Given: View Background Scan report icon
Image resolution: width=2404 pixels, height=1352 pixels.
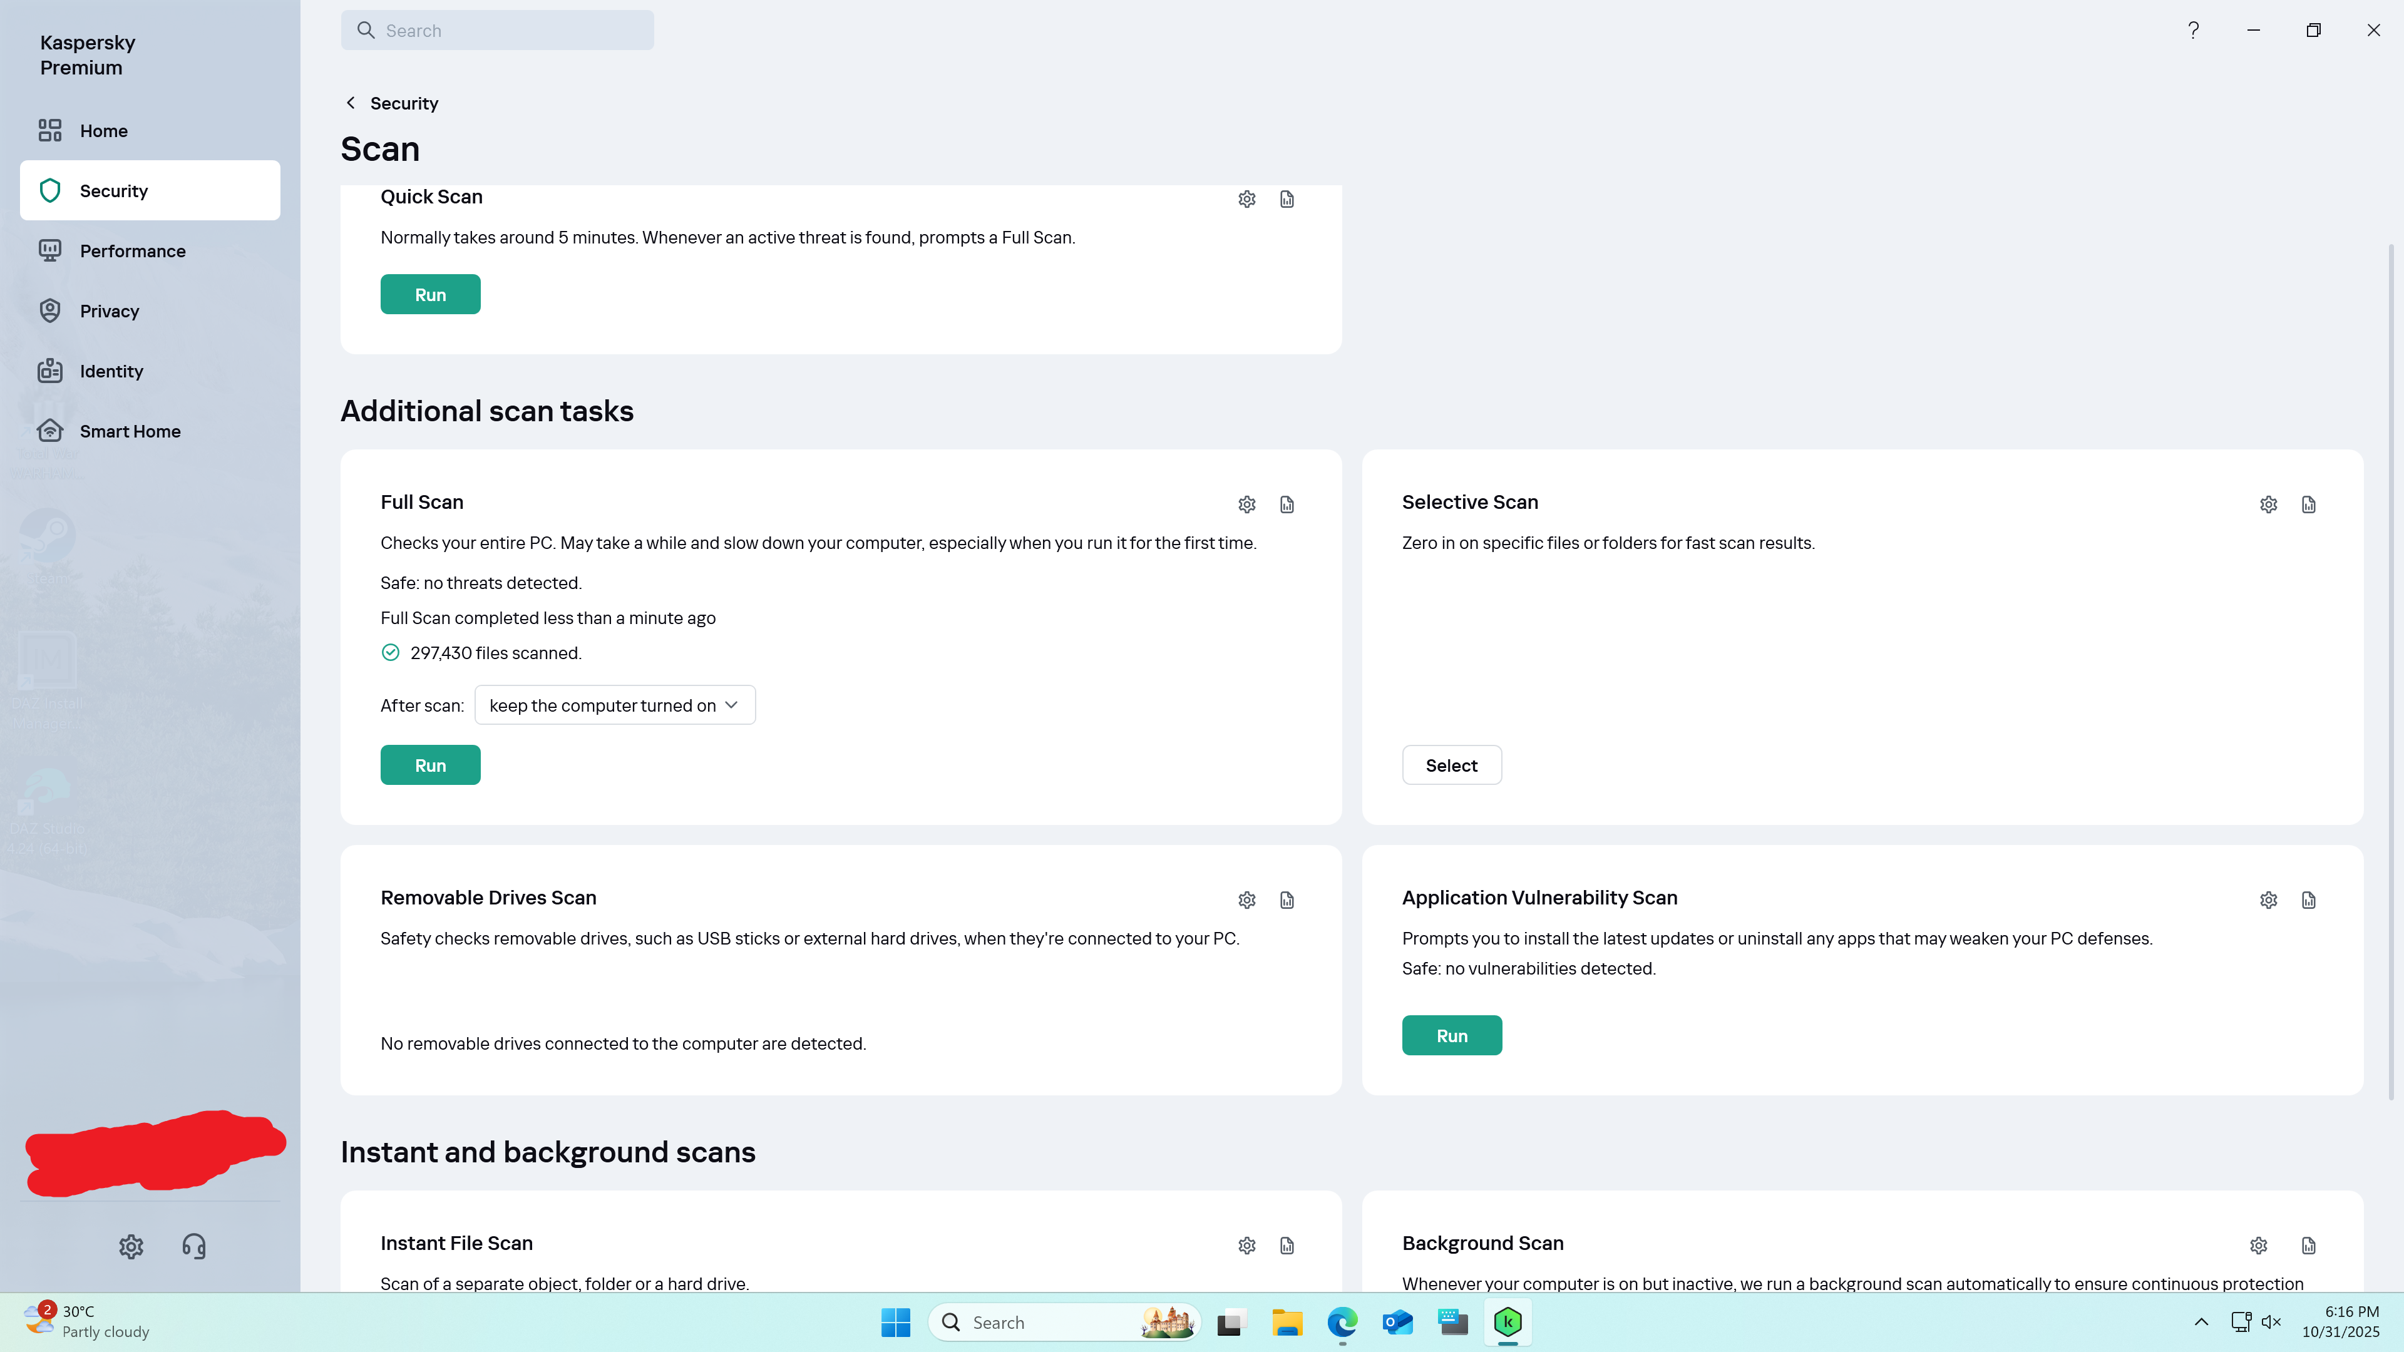Looking at the screenshot, I should tap(2309, 1246).
